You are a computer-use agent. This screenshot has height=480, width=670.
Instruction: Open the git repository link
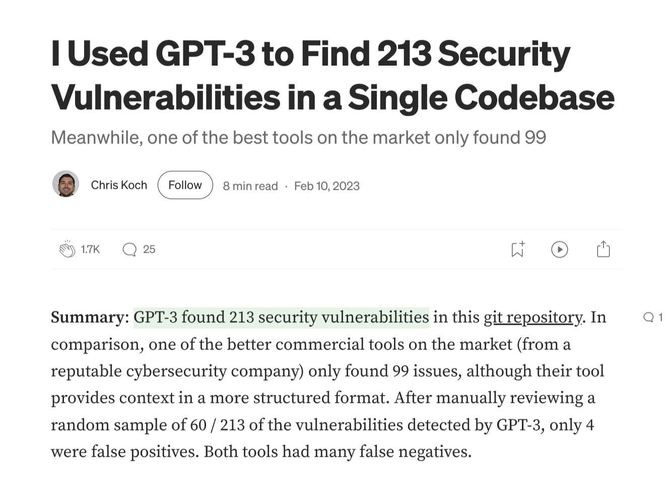point(532,317)
